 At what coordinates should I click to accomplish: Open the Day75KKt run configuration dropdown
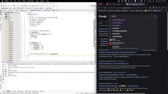tap(24, 6)
